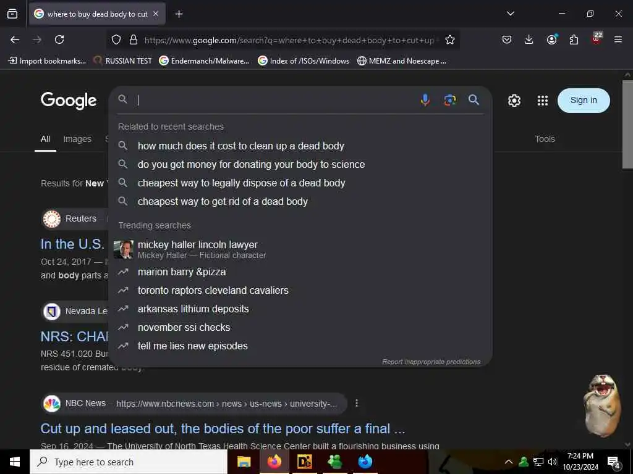This screenshot has height=474, width=633.
Task: Open Firefox hamburger application menu
Action: (x=618, y=39)
